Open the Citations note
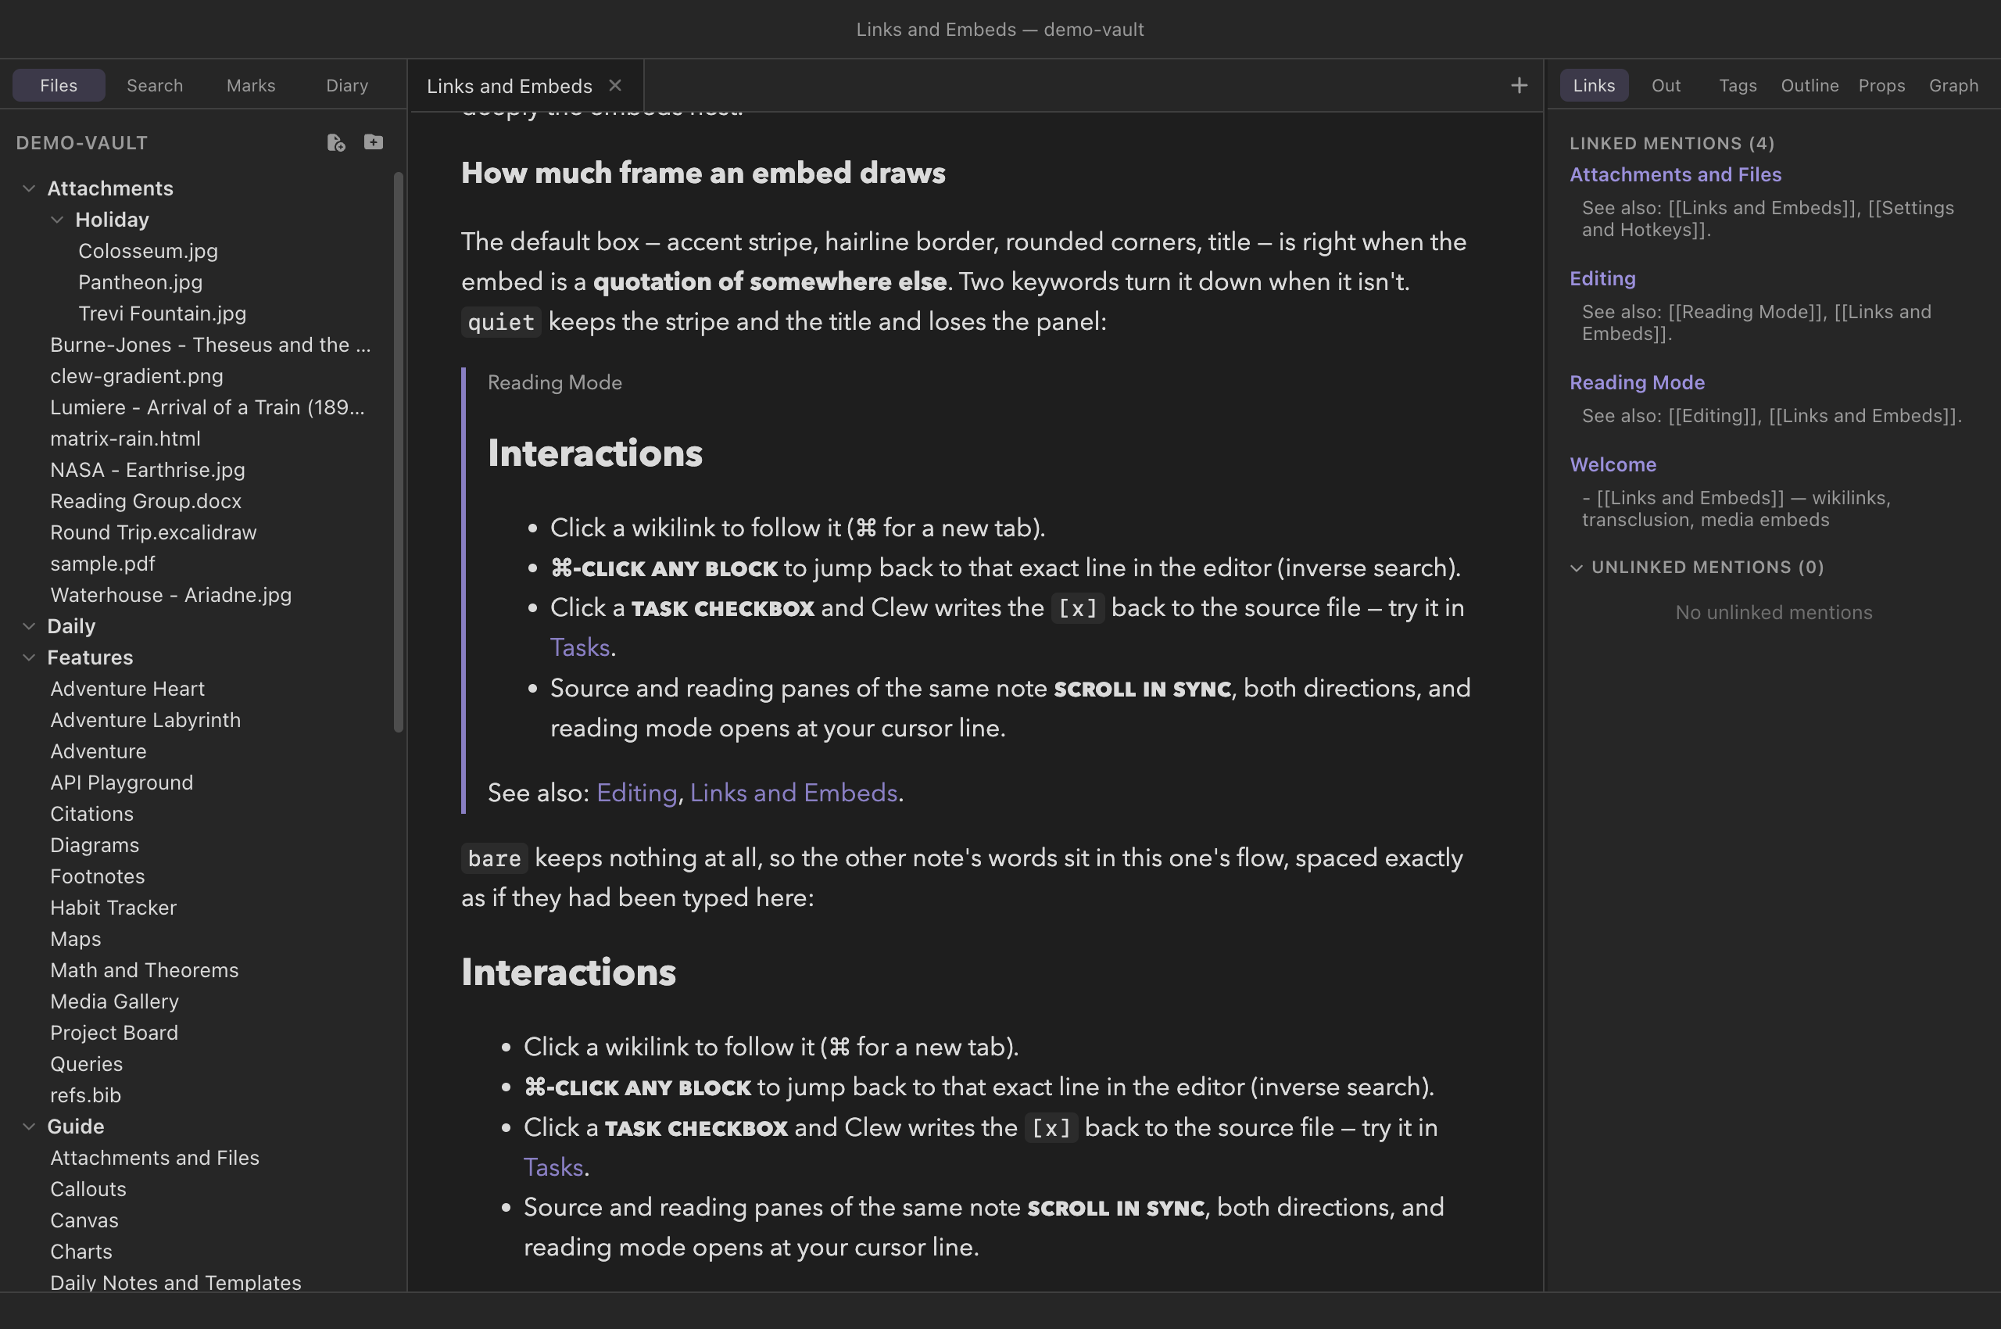Screen dimensions: 2001x1329 tap(91, 815)
